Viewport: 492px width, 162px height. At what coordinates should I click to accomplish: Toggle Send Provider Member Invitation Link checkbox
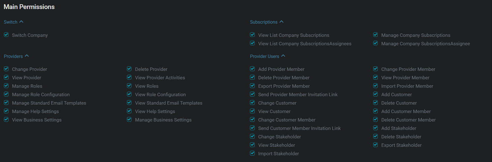click(x=252, y=94)
